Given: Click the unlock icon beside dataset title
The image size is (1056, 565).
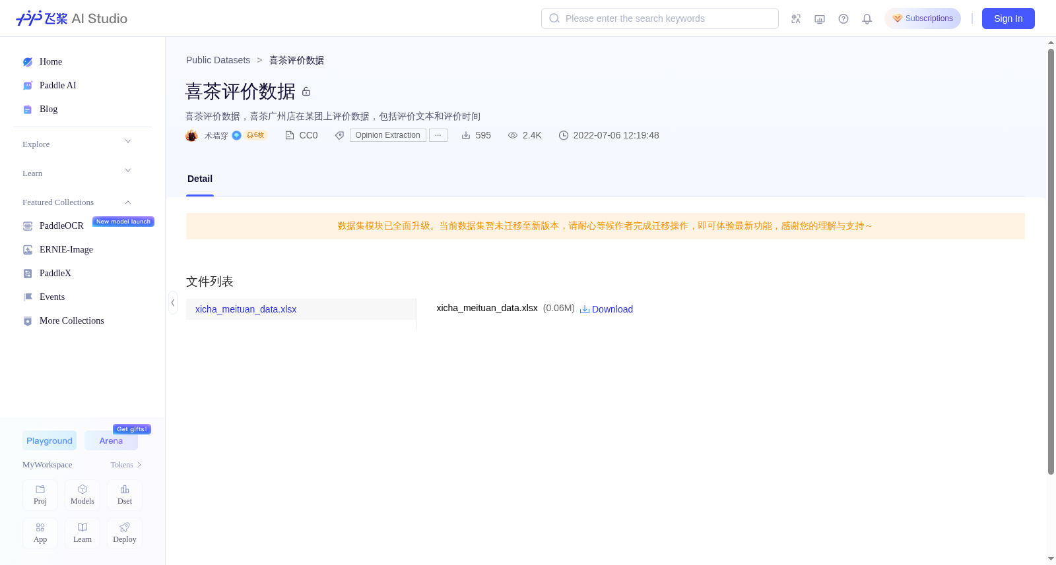Looking at the screenshot, I should 306,92.
